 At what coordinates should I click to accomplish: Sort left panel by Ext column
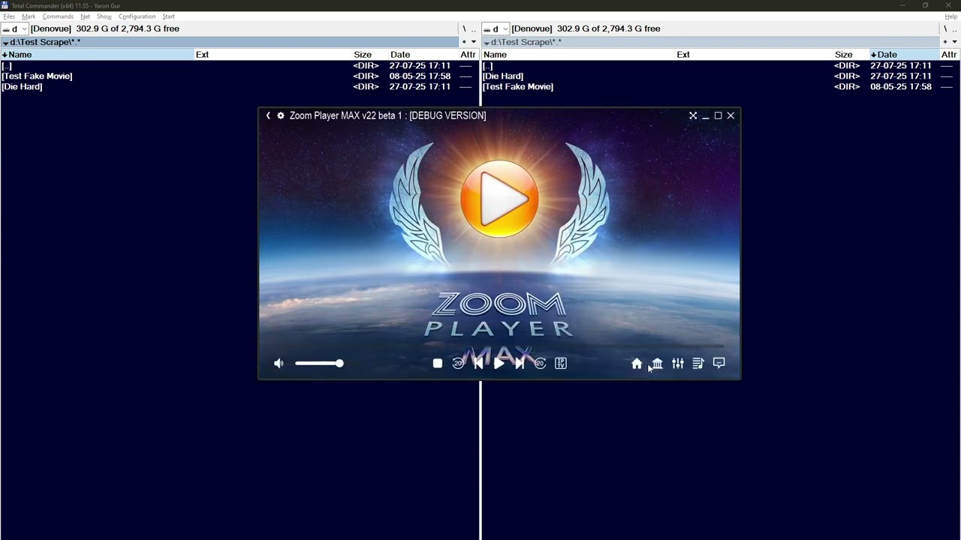tap(273, 55)
